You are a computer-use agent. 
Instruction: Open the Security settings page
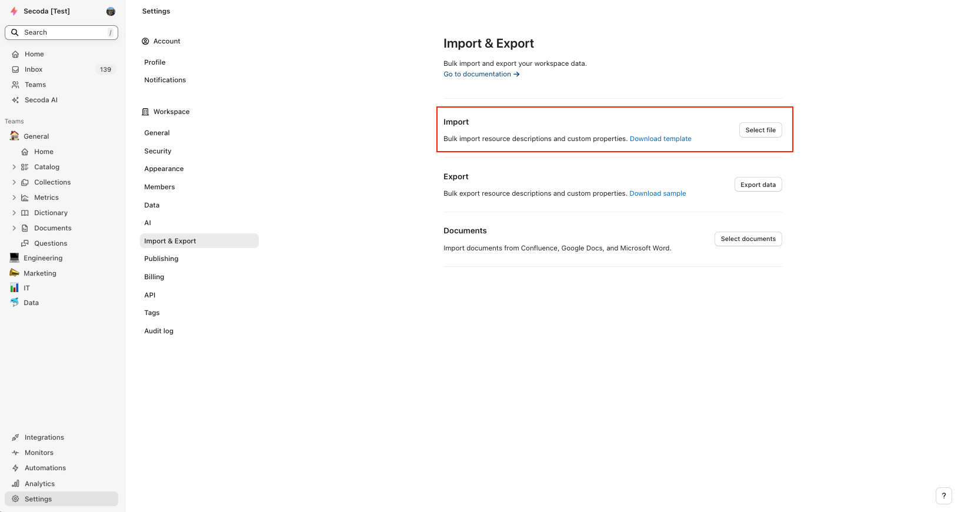[x=158, y=151]
